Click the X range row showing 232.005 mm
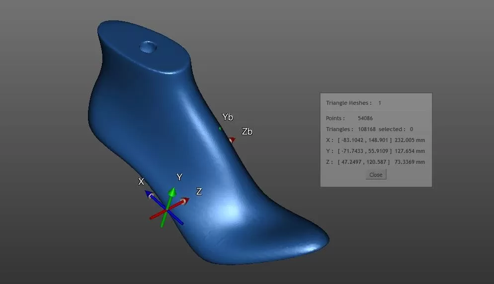The width and height of the screenshot is (494, 284). [x=375, y=140]
